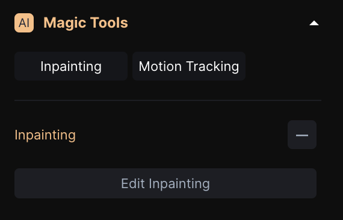Click the orange AI square logo

point(24,23)
